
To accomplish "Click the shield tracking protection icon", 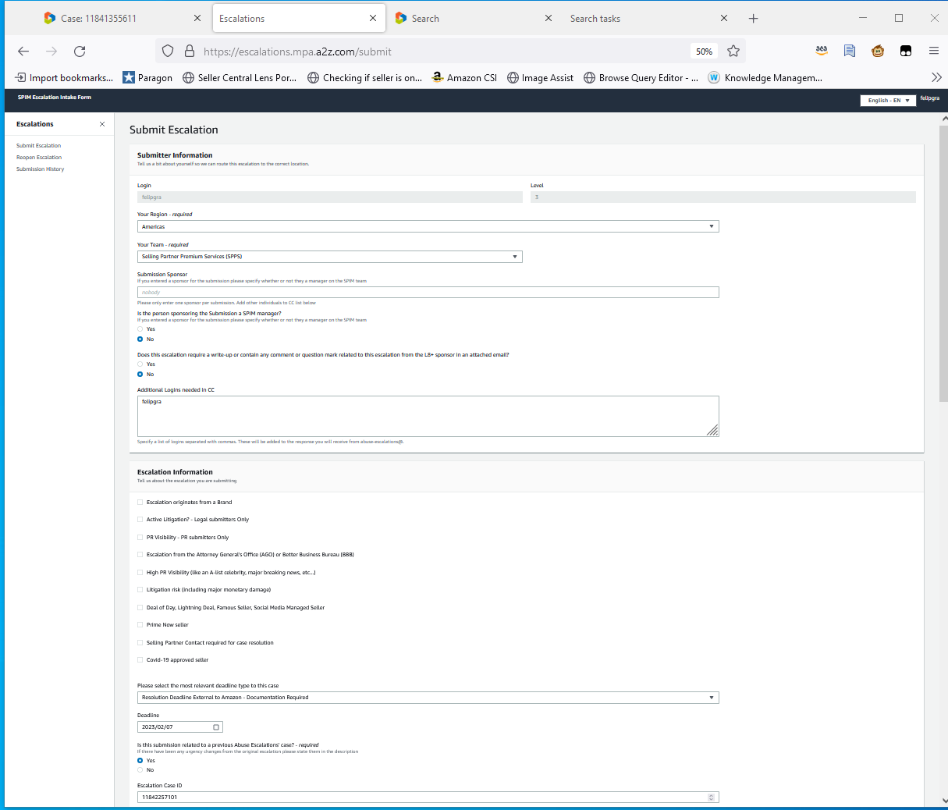I will point(168,52).
